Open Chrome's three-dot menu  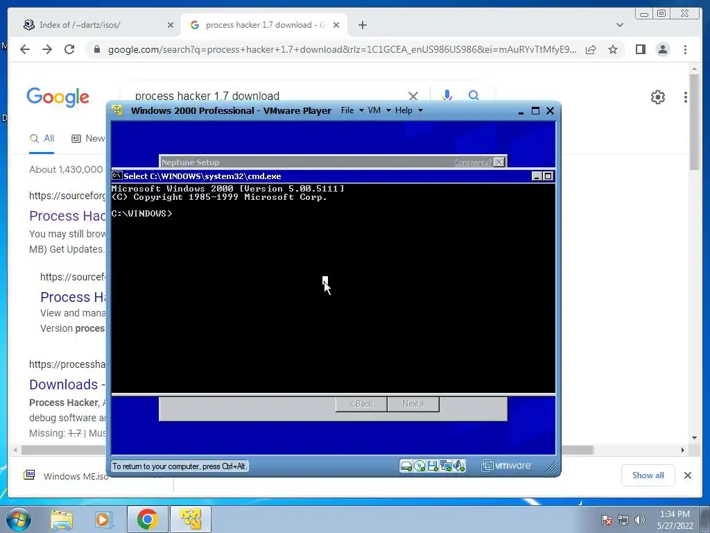pyautogui.click(x=685, y=49)
